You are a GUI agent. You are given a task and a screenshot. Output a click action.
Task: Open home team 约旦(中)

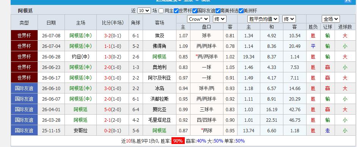click(80, 57)
